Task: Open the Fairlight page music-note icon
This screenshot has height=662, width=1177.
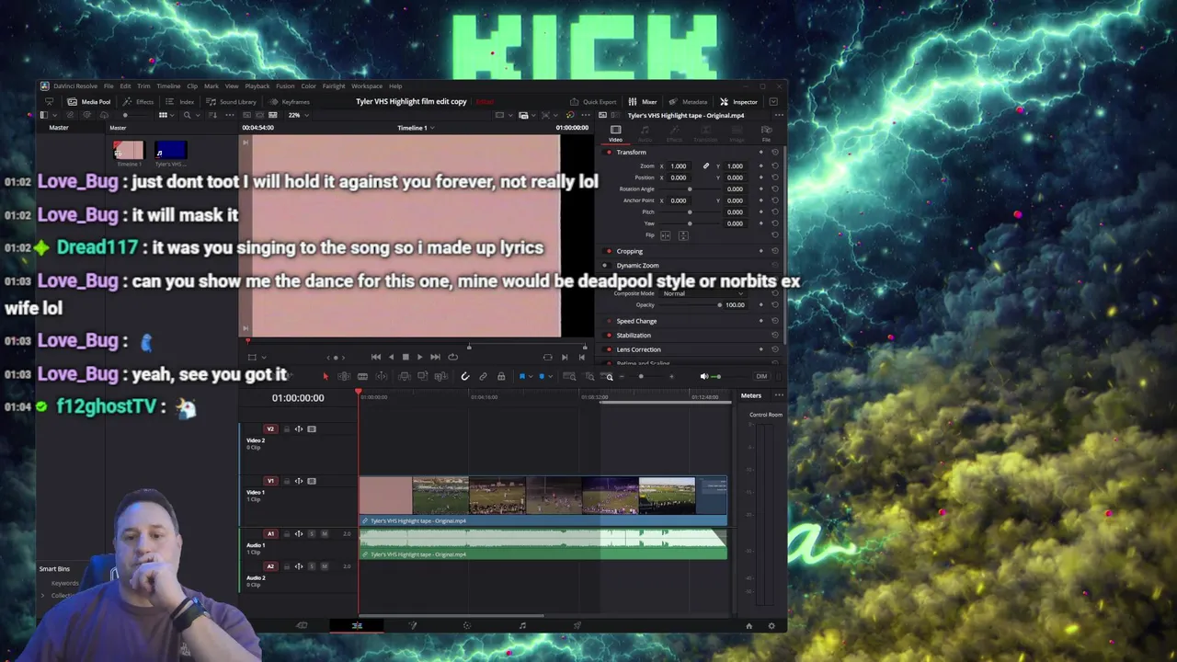Action: point(522,626)
